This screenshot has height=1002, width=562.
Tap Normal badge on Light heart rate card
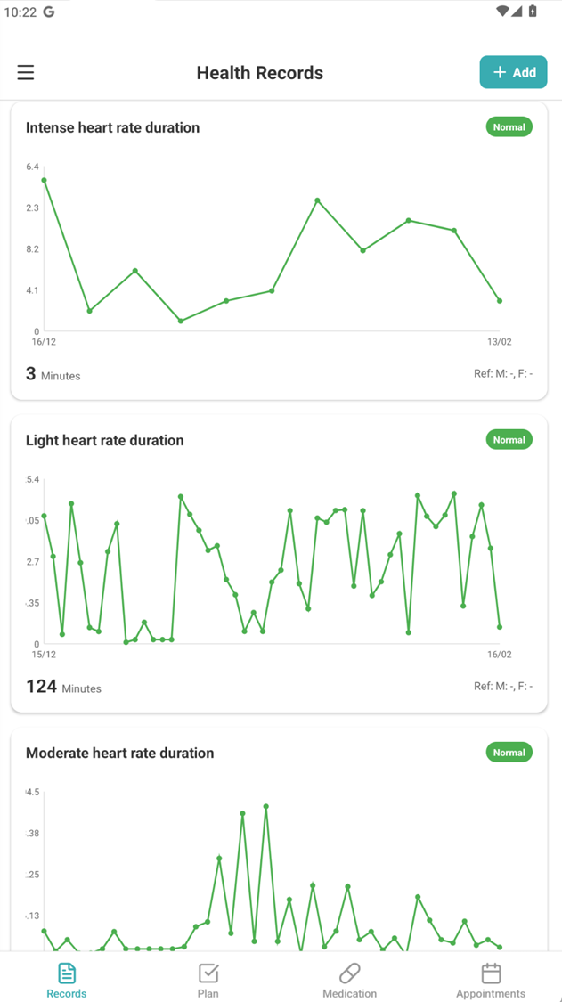pos(509,439)
